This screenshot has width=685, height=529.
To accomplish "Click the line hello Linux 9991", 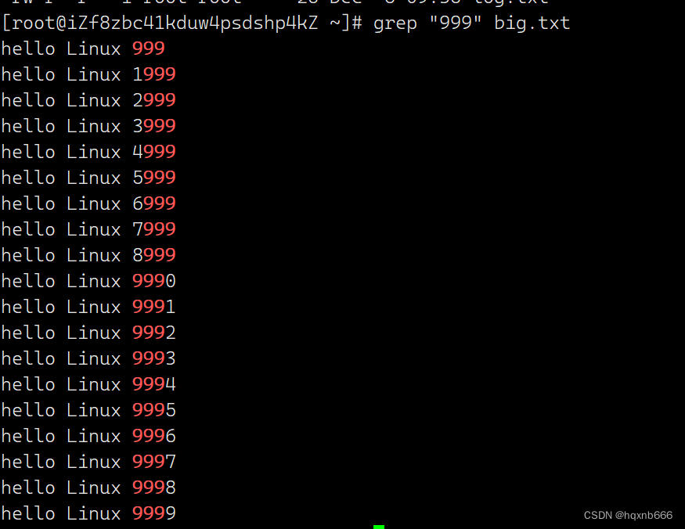I will (88, 307).
